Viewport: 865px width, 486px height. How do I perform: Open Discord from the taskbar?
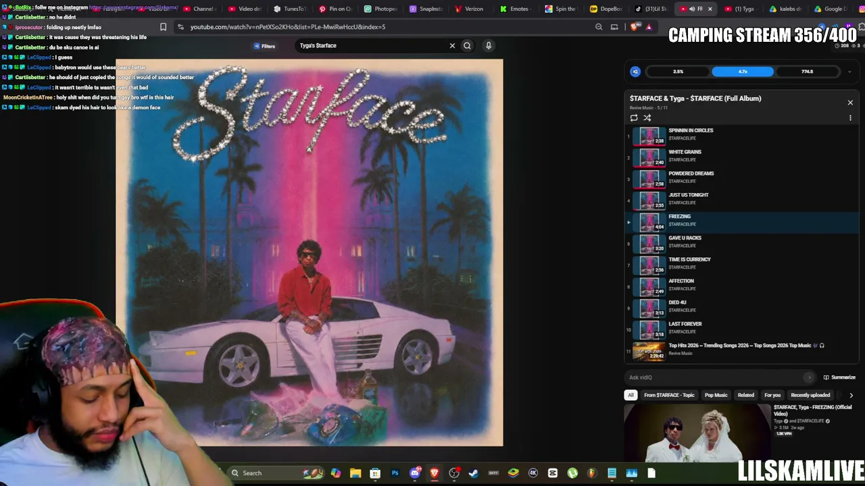pos(415,473)
